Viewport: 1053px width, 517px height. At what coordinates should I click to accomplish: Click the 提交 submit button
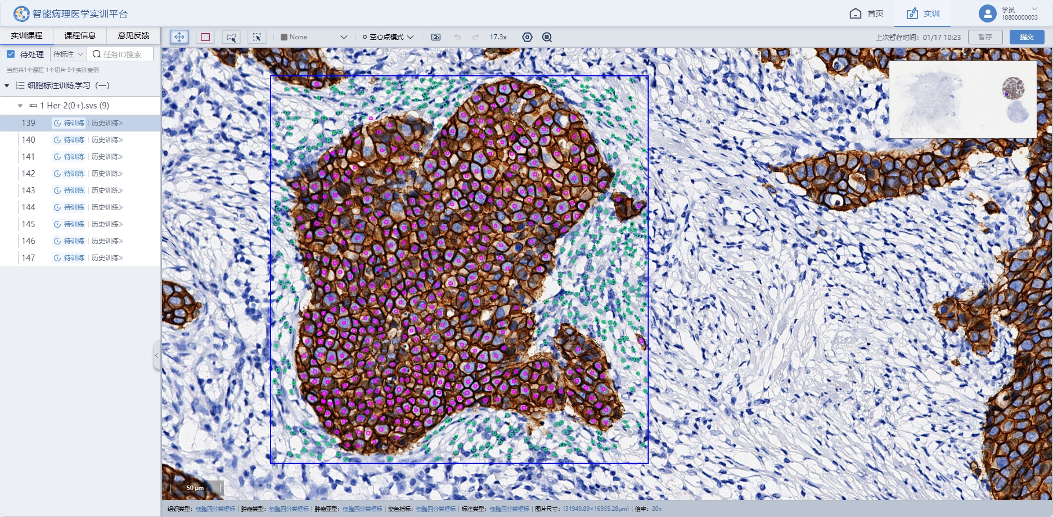pos(1027,37)
